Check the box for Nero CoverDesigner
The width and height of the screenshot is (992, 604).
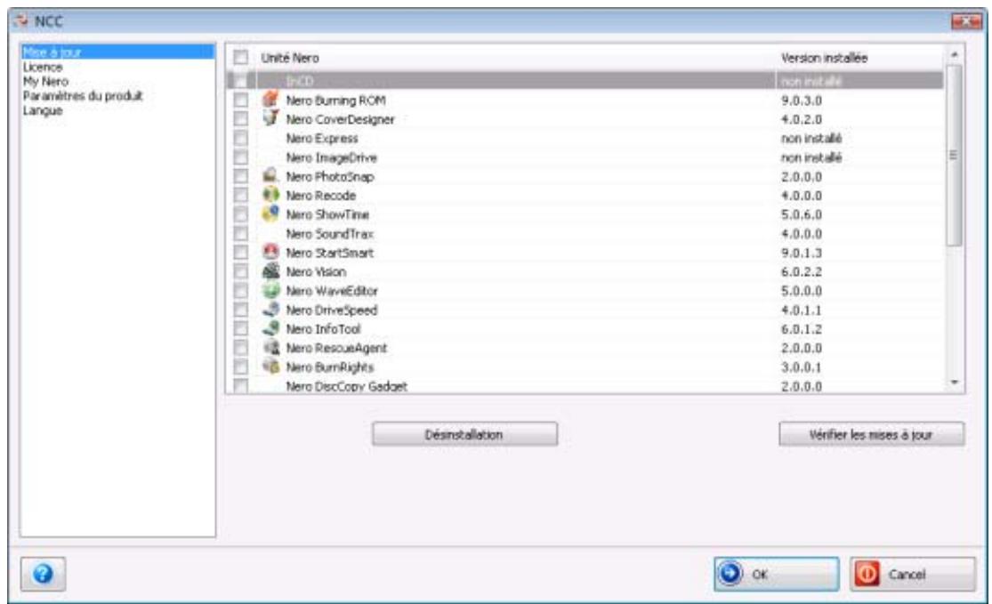(x=240, y=119)
